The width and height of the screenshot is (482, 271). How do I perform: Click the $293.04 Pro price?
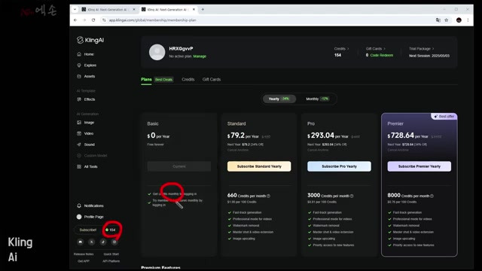click(x=321, y=135)
